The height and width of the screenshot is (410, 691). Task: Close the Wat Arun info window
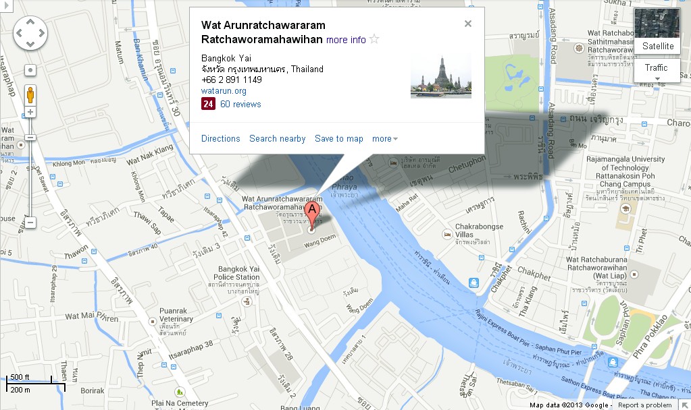[468, 23]
